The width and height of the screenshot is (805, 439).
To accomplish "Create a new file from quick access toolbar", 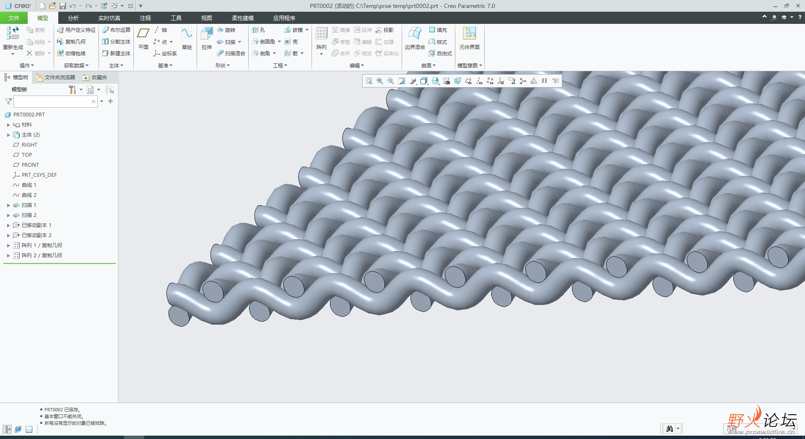I will click(x=42, y=6).
